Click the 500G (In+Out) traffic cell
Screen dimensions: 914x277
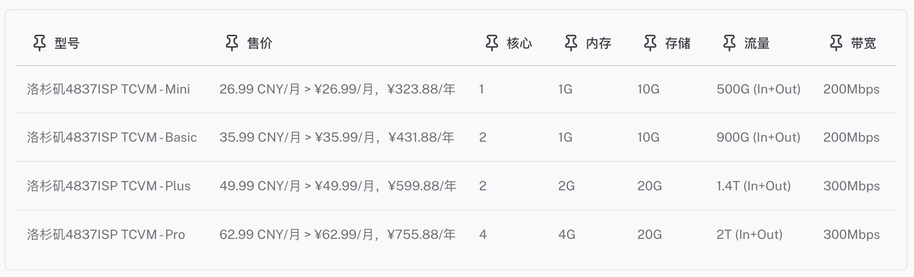pyautogui.click(x=758, y=89)
